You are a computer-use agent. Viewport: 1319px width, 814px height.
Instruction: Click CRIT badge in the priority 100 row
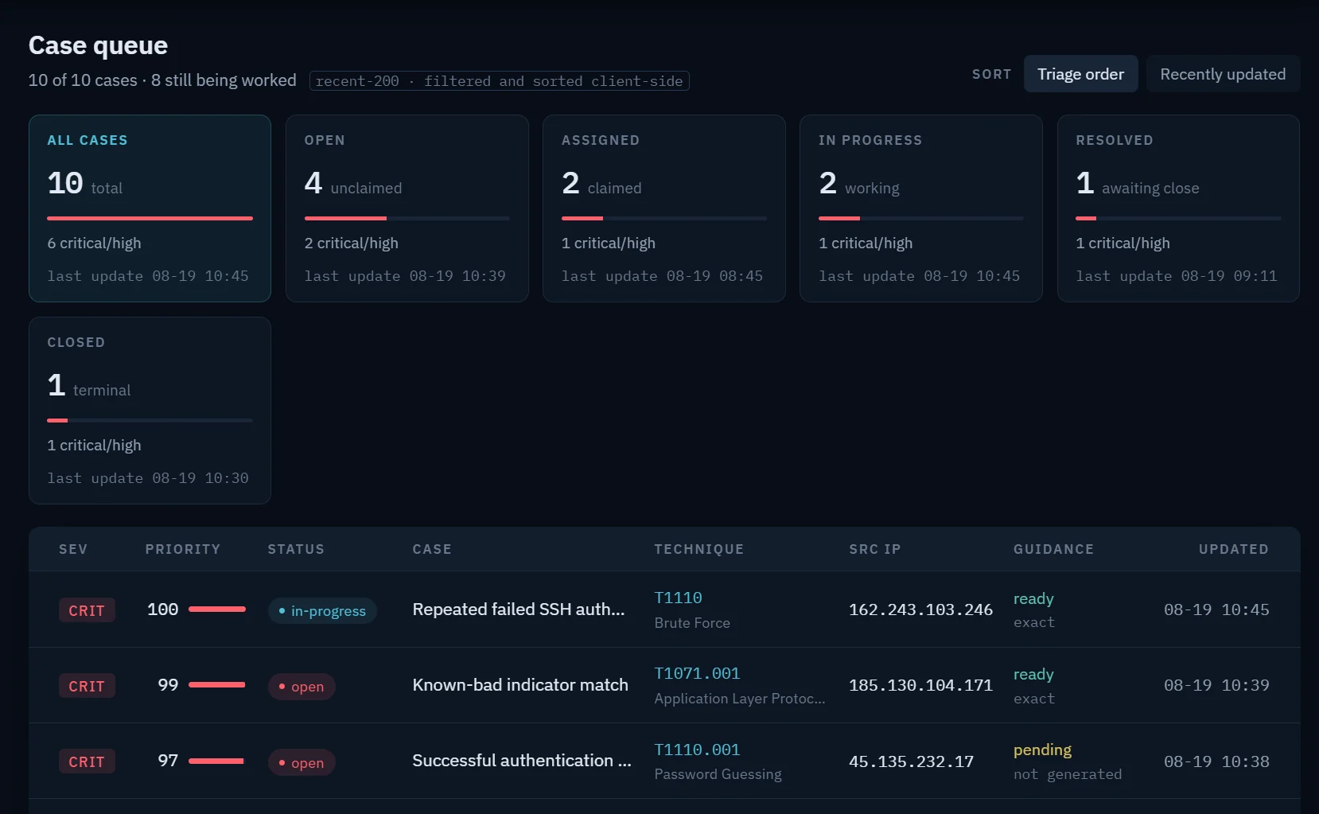coord(87,610)
